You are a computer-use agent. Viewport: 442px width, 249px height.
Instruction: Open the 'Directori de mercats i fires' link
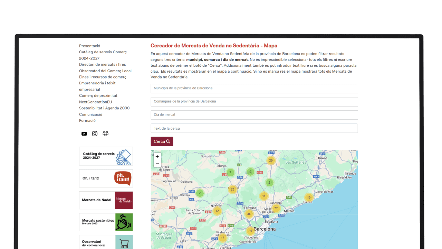click(x=102, y=64)
